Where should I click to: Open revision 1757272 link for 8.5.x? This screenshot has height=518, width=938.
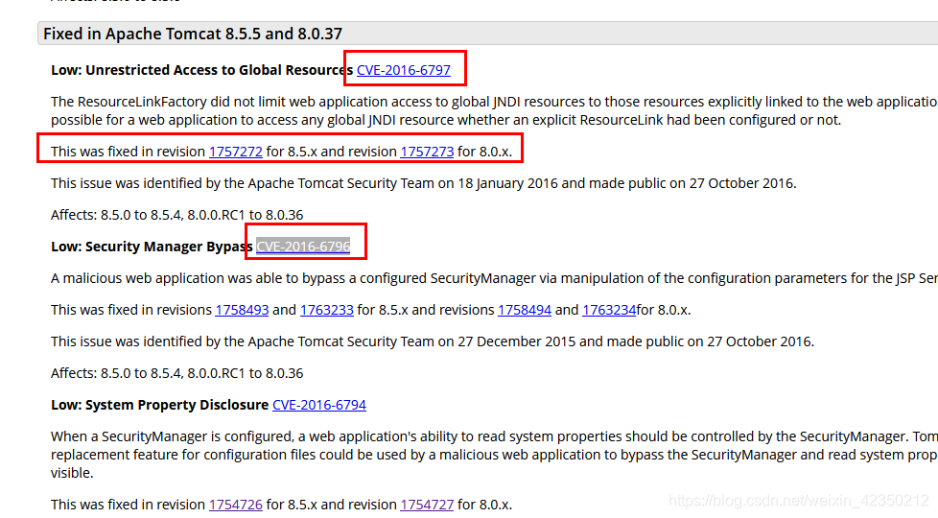236,152
